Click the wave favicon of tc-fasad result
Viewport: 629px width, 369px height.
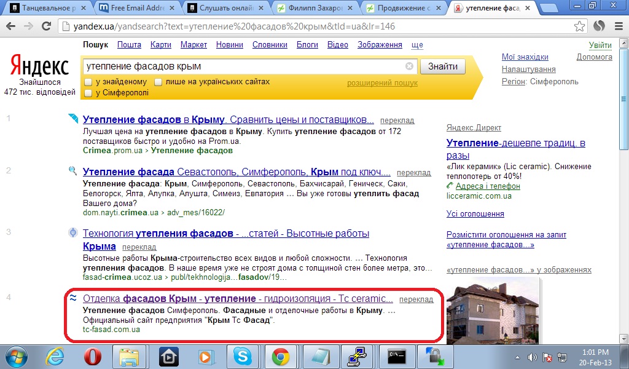coord(73,298)
